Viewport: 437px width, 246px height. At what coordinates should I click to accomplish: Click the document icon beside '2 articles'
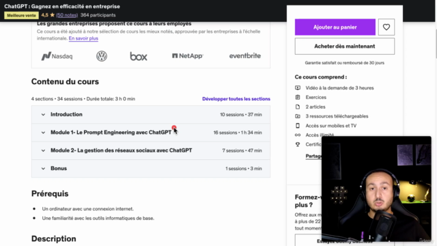point(298,107)
